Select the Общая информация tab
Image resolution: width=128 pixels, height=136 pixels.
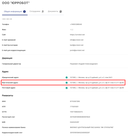(15, 11)
